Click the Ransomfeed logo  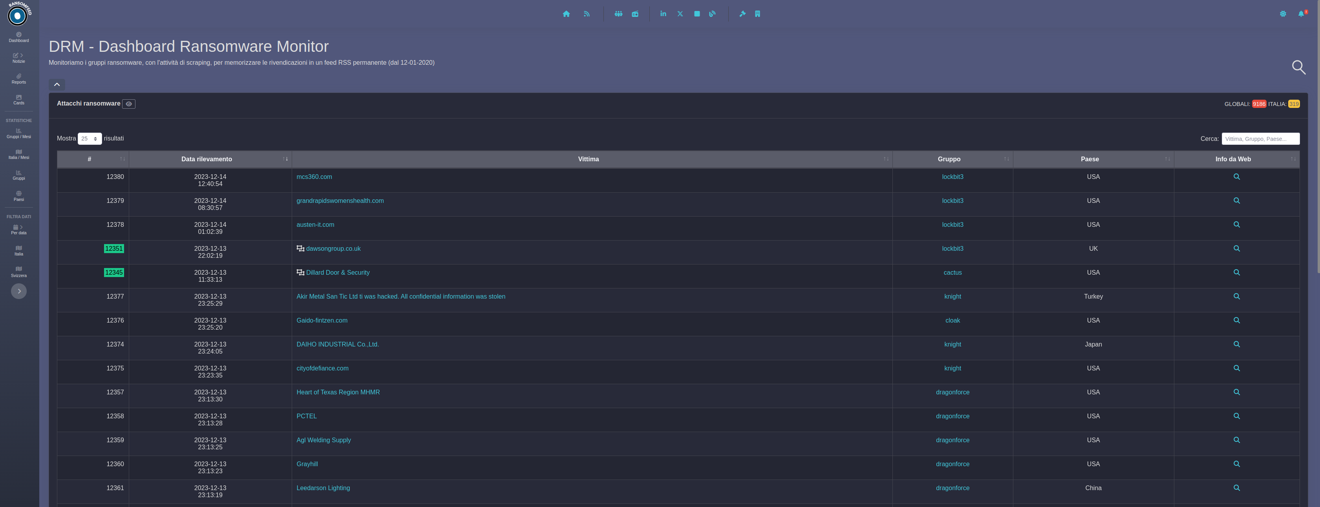tap(18, 15)
